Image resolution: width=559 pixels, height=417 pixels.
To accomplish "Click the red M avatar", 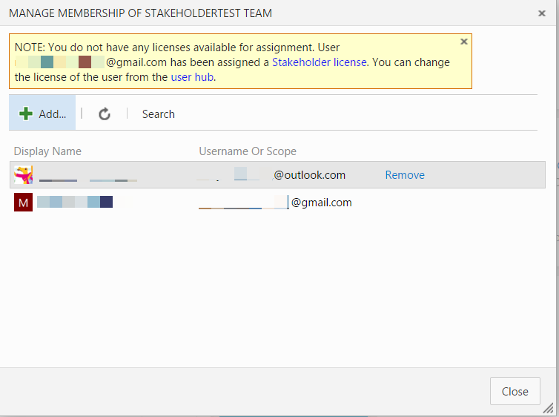I will (x=23, y=202).
